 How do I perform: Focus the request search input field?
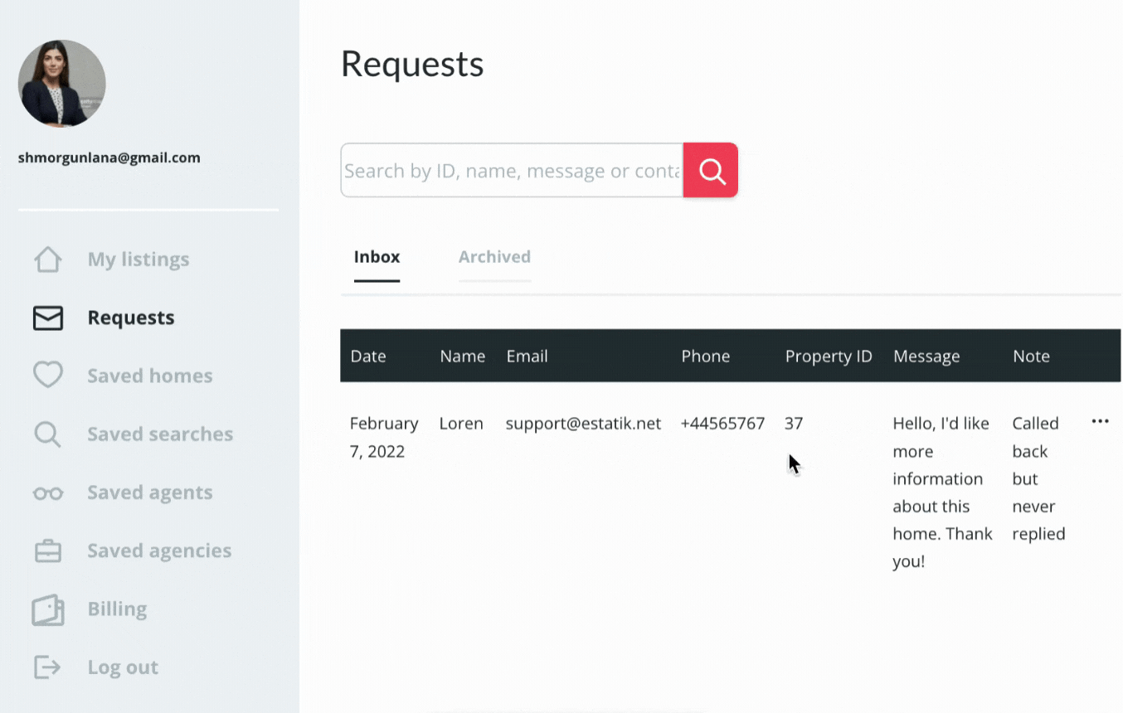click(x=512, y=171)
